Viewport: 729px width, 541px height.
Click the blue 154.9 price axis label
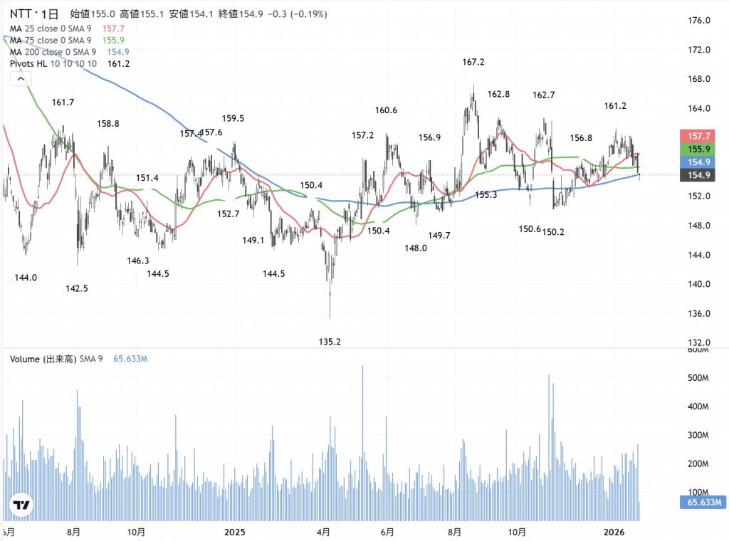702,162
